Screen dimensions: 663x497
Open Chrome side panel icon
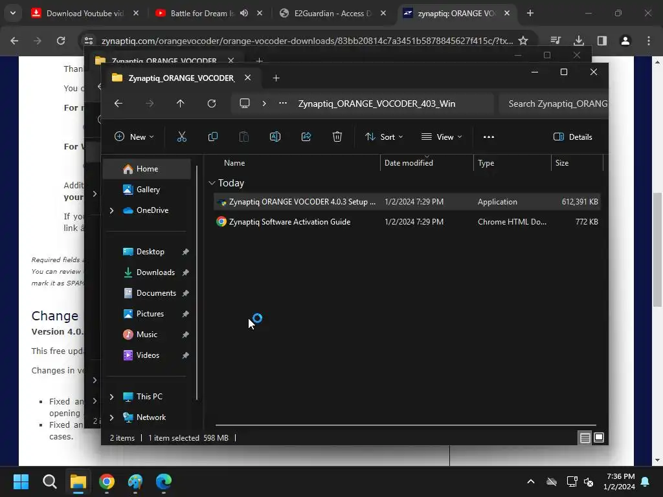tap(601, 41)
